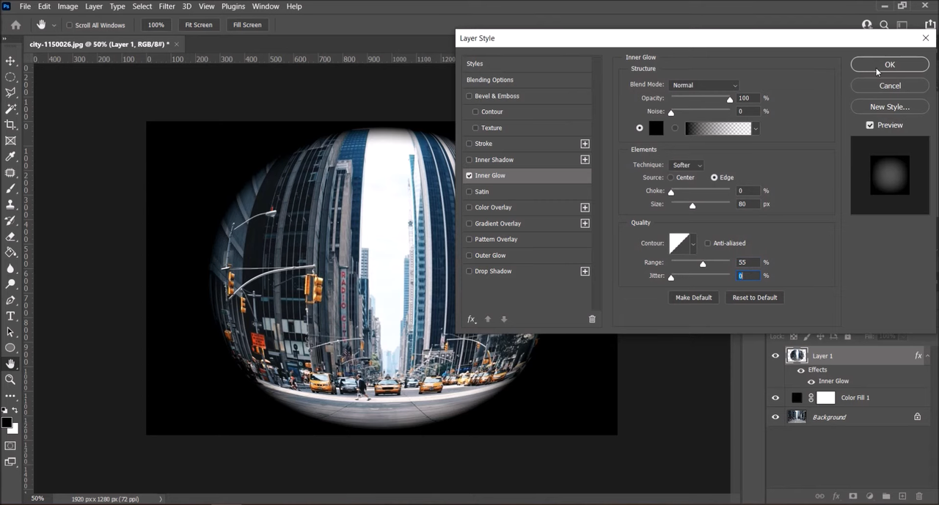Choose the Center source radio button
The image size is (939, 505).
671,177
